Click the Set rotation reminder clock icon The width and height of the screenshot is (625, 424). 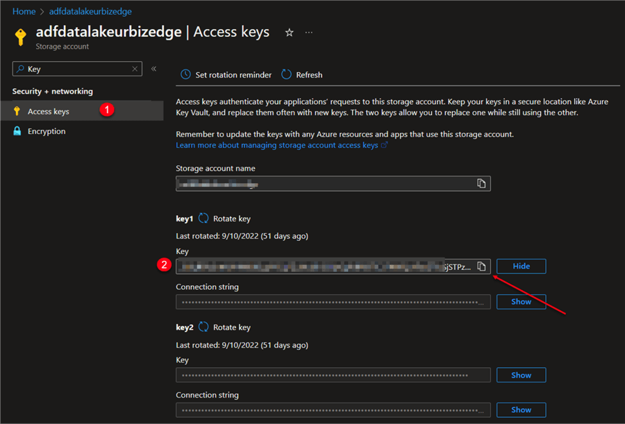coord(185,75)
